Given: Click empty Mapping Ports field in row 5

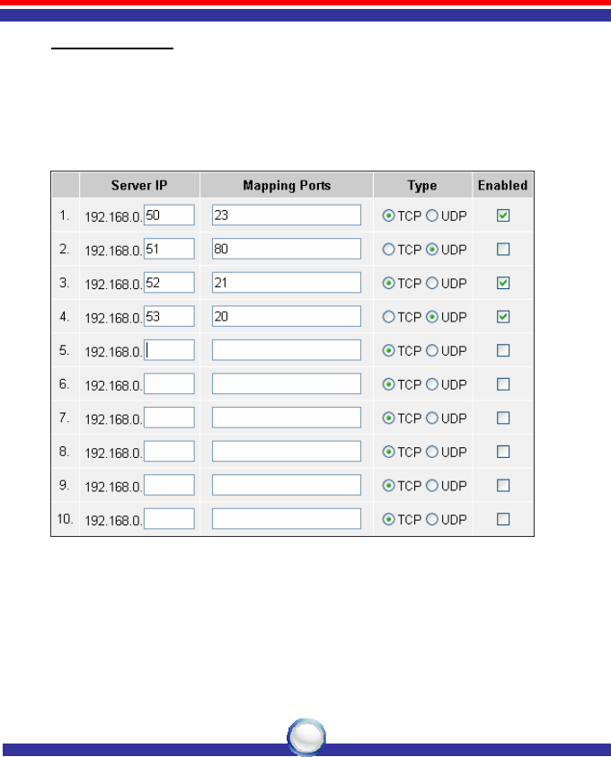Looking at the screenshot, I should coord(286,350).
